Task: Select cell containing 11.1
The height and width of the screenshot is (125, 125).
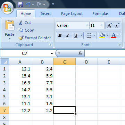Action: point(20,103)
